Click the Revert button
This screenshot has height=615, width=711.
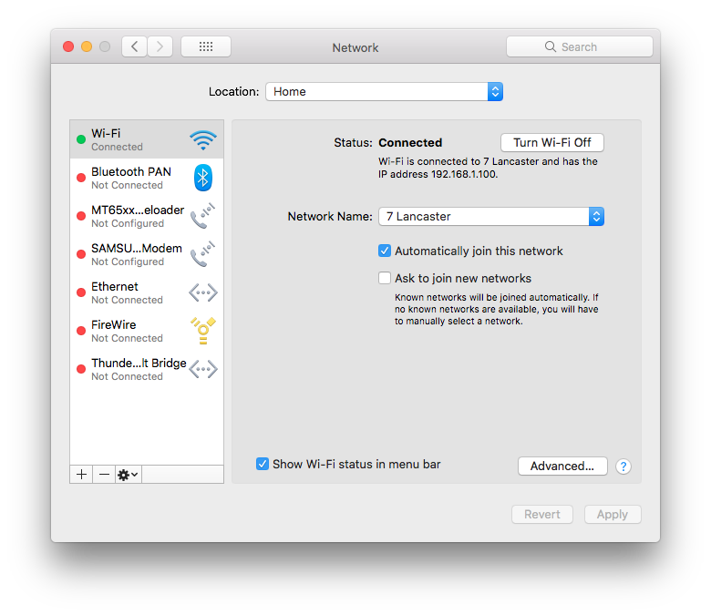tap(542, 515)
